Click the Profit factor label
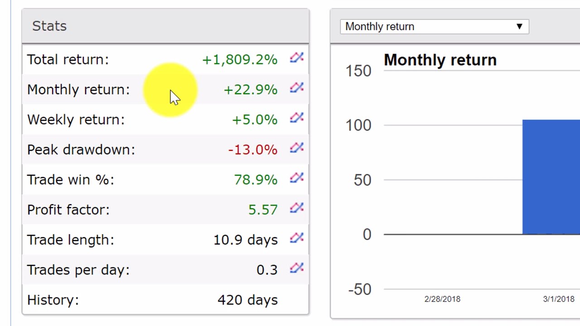Image resolution: width=580 pixels, height=326 pixels. click(68, 210)
